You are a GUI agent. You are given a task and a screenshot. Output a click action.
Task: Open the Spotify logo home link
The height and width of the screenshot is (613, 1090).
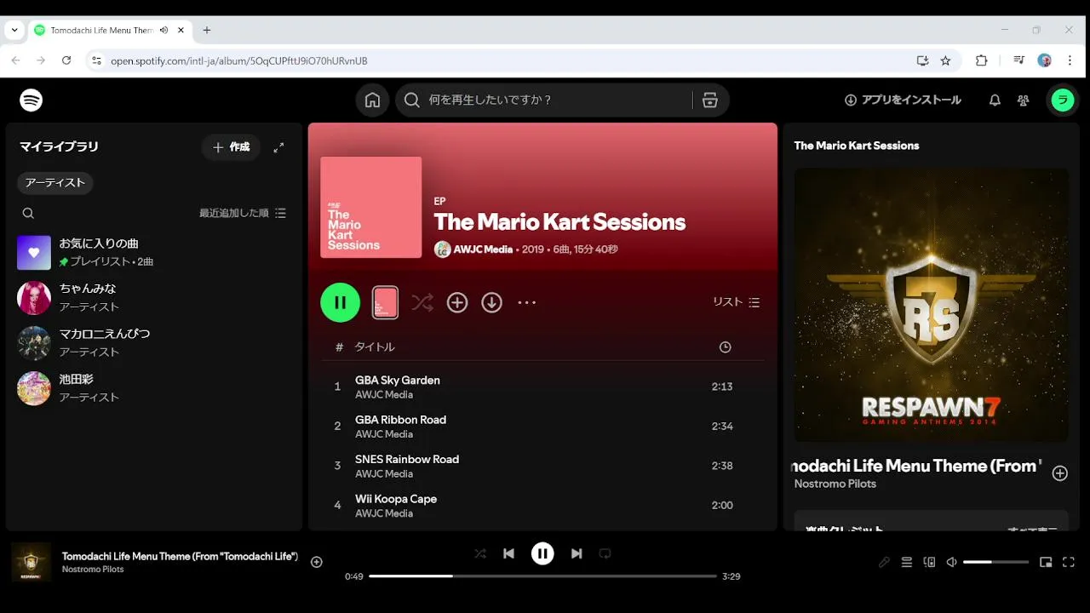click(x=32, y=100)
